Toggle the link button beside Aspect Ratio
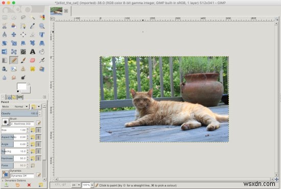 pos(38,137)
